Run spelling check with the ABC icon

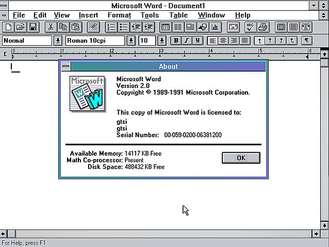point(251,27)
